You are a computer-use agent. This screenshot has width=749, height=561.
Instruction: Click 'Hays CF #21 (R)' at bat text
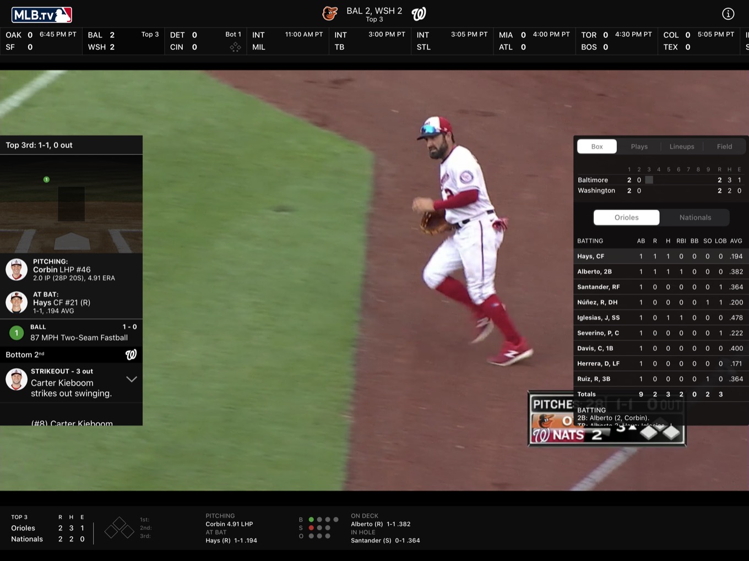tap(62, 302)
